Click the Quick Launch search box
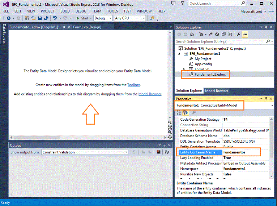 pos(217,3)
